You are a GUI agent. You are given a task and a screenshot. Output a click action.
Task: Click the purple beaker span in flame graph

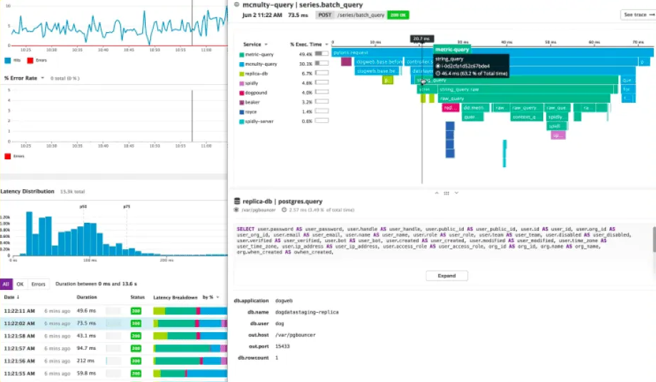(x=346, y=62)
